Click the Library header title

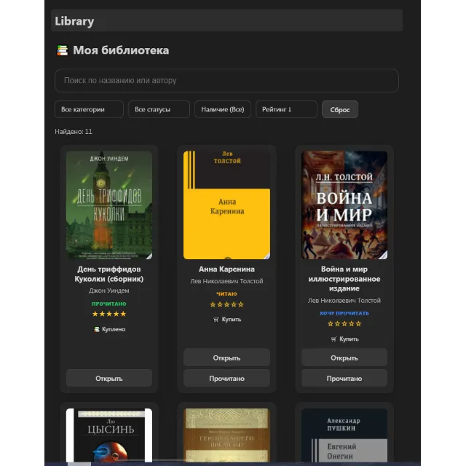74,21
